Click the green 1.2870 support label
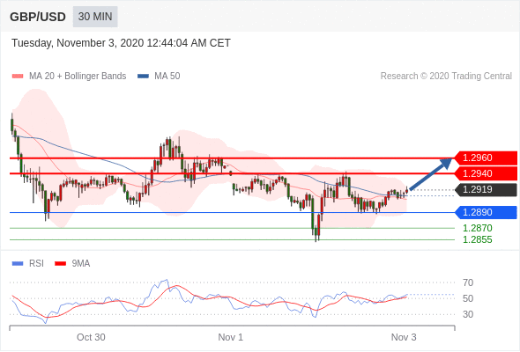The image size is (520, 352). click(477, 228)
